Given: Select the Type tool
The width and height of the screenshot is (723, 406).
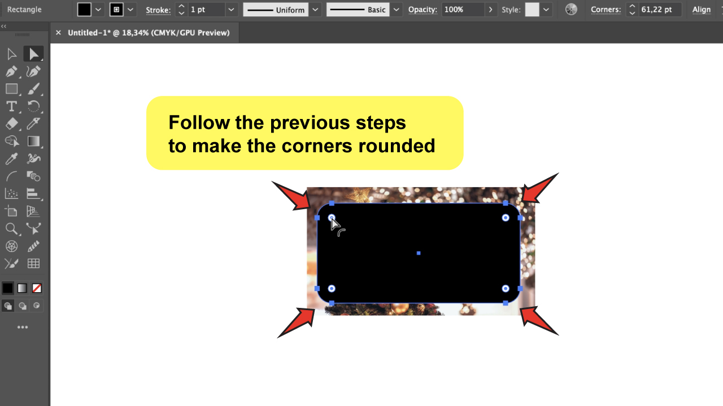Looking at the screenshot, I should click(x=11, y=107).
